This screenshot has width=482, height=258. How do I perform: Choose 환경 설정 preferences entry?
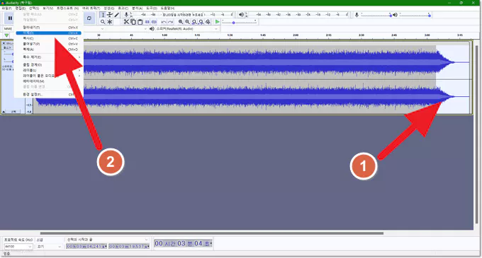coord(49,95)
